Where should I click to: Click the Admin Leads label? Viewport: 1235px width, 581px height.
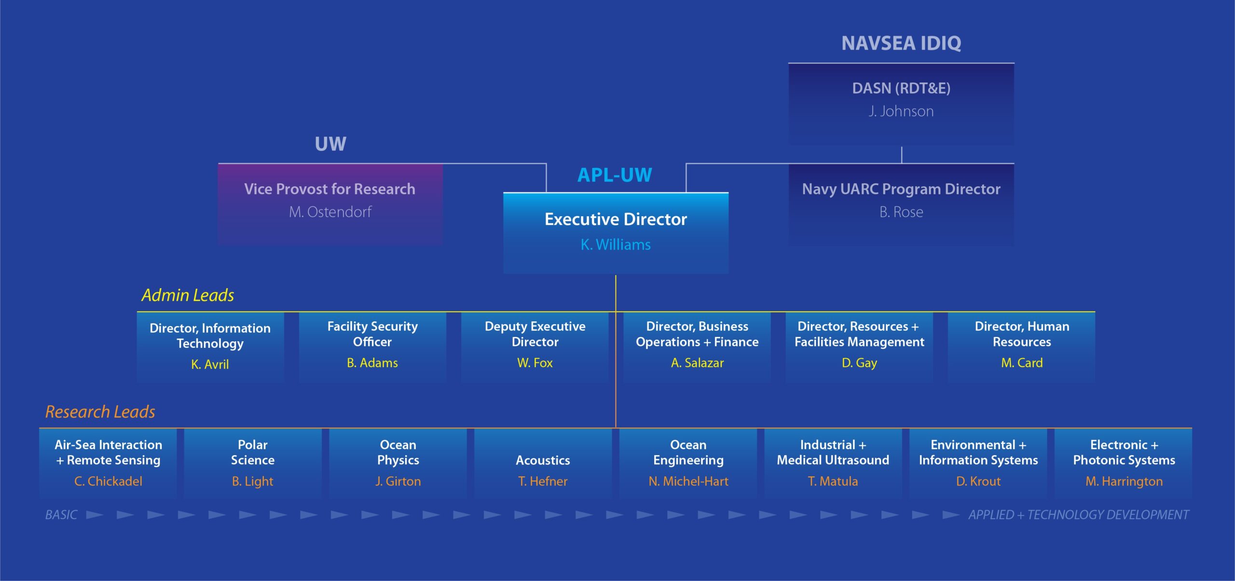click(x=188, y=295)
